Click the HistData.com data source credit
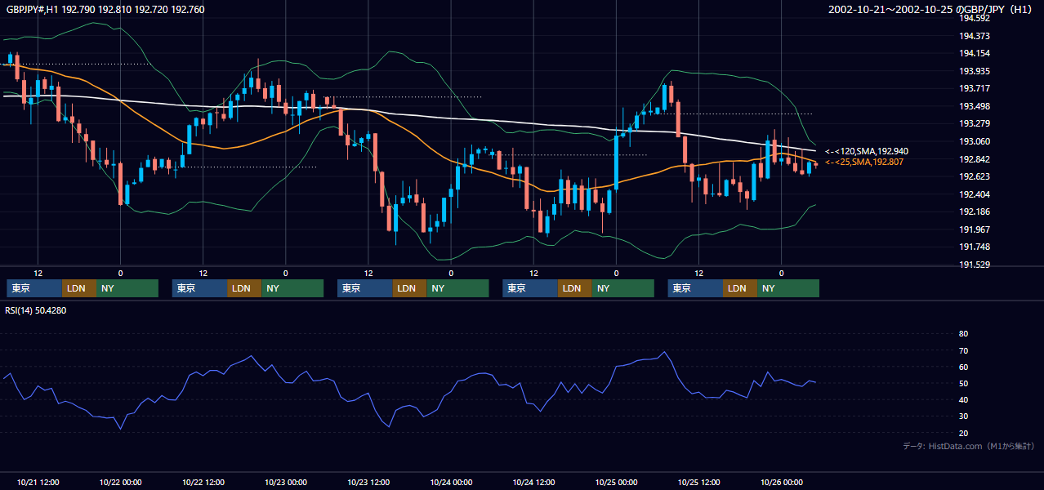This screenshot has height=490, width=1044. pos(969,447)
